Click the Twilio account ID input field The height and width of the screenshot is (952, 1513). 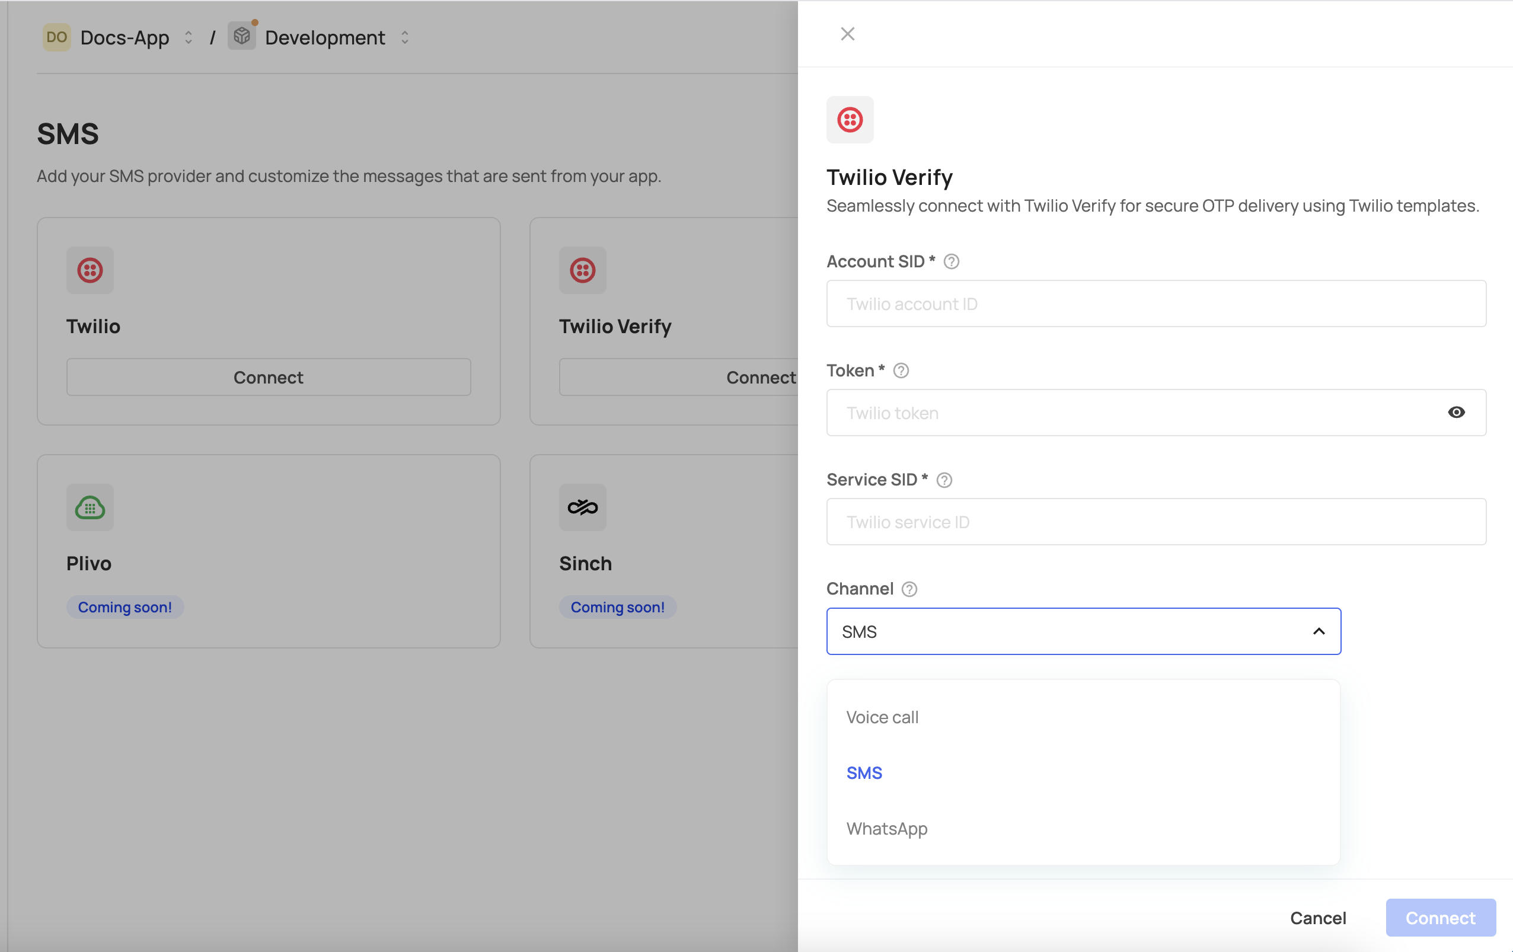coord(1156,304)
